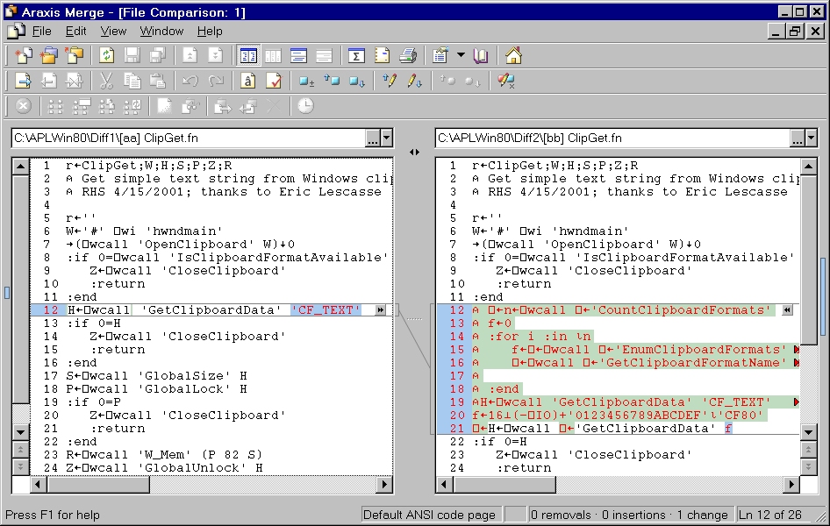
Task: Click the clear marks pencil-eraser icon
Action: (x=506, y=81)
